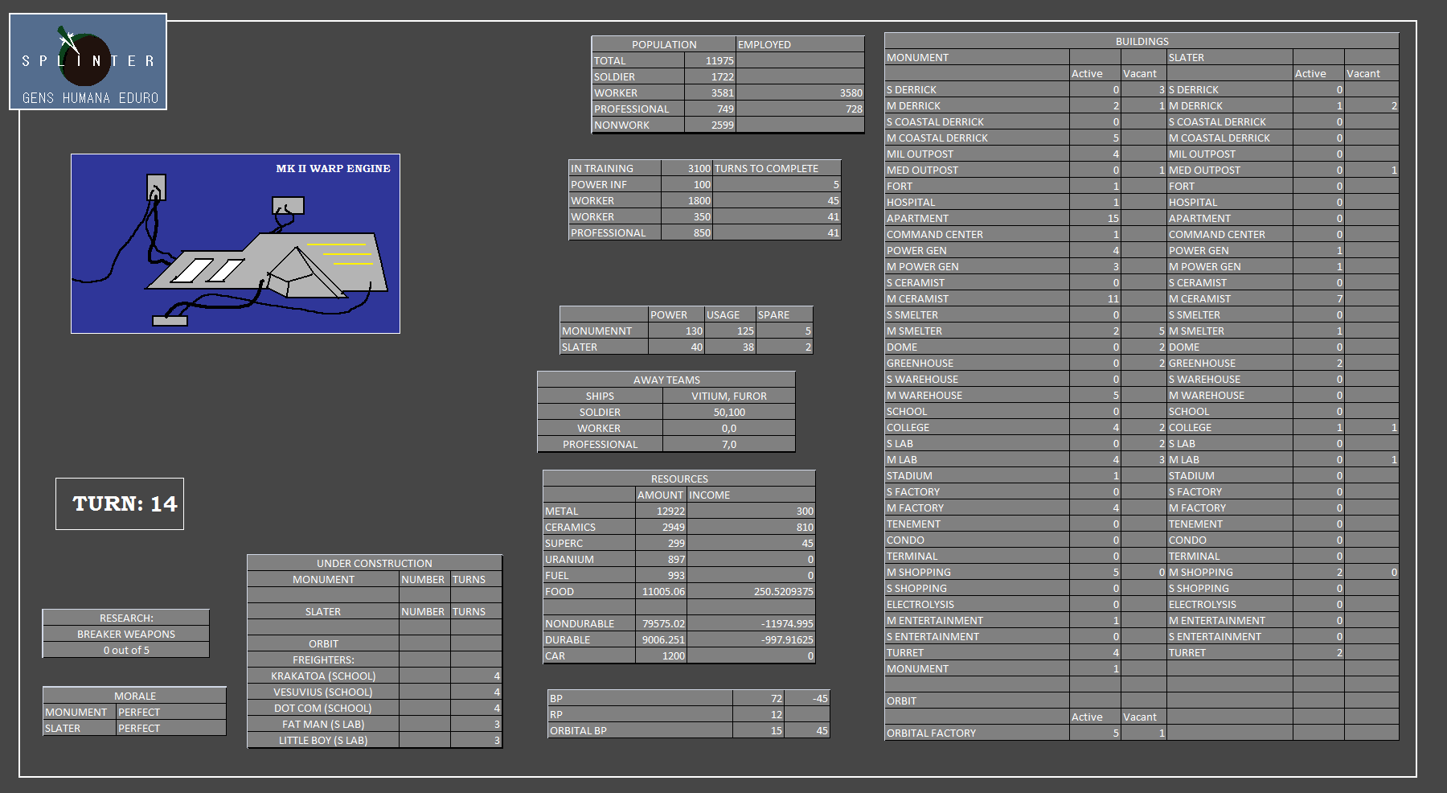Select the KRAKATOA (SCHOOL) freighter row
The height and width of the screenshot is (793, 1447).
coord(323,676)
